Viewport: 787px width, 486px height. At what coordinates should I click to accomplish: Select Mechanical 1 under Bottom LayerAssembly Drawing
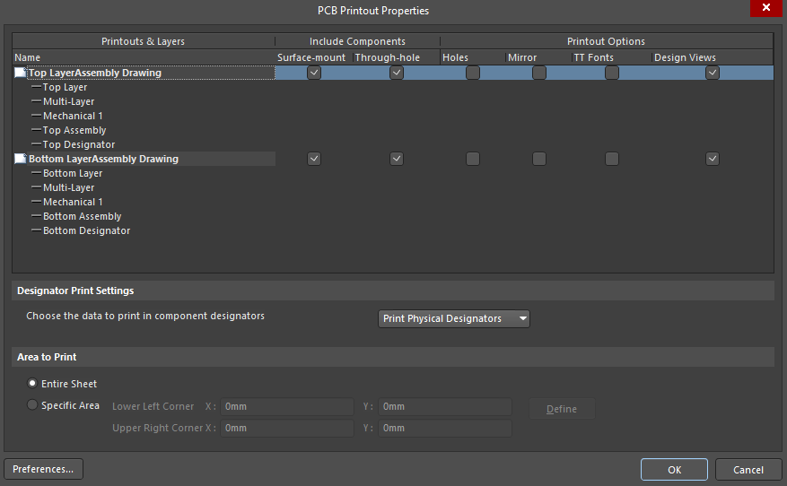pos(73,202)
